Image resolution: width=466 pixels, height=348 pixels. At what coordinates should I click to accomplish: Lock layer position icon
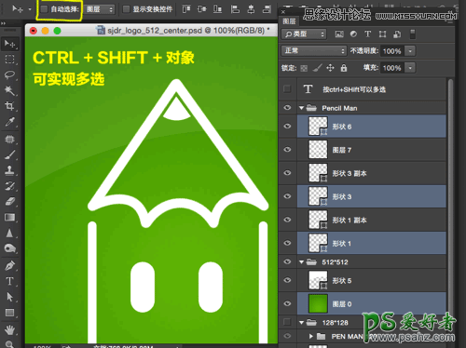click(x=330, y=68)
